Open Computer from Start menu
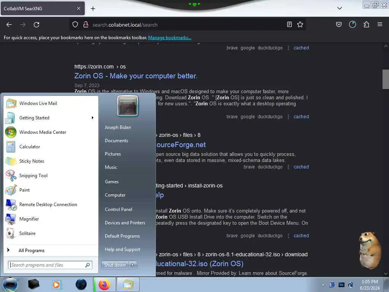 point(115,195)
